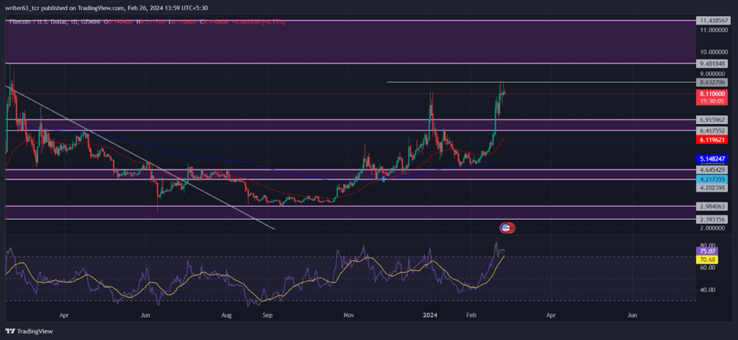738x340 pixels.
Task: Click the Feb label on time axis
Action: [470, 315]
